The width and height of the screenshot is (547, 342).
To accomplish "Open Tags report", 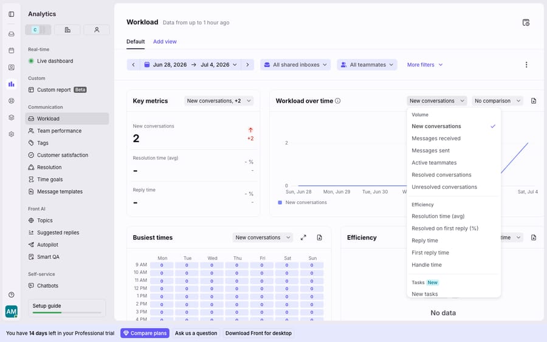I will coord(67,143).
